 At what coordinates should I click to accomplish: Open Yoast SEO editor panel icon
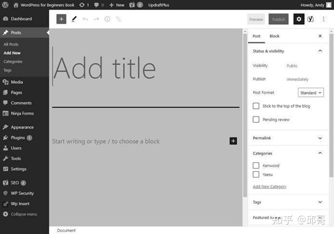pyautogui.click(x=310, y=19)
